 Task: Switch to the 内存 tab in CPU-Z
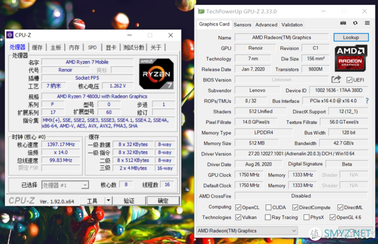click(x=74, y=47)
